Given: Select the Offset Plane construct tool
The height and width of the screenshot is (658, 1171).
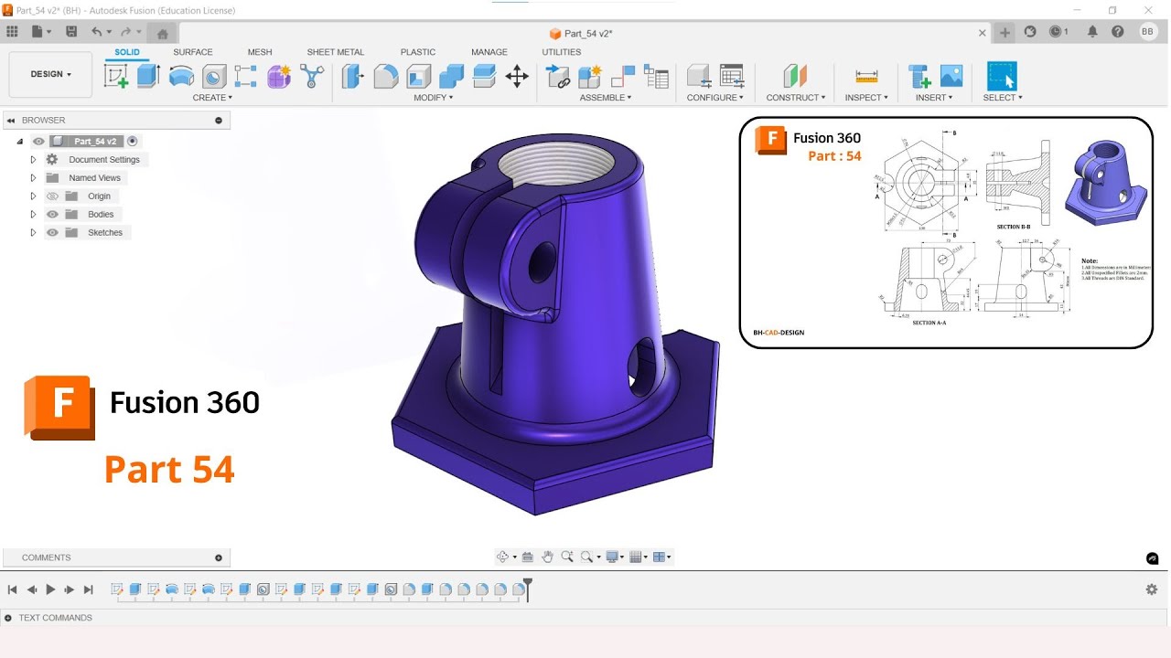Looking at the screenshot, I should click(795, 77).
